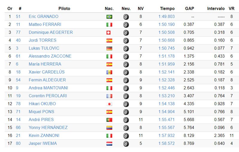239x152 pixels.
Task: Click the Andorran flag for Xavier Cardelús
Action: pyautogui.click(x=109, y=72)
